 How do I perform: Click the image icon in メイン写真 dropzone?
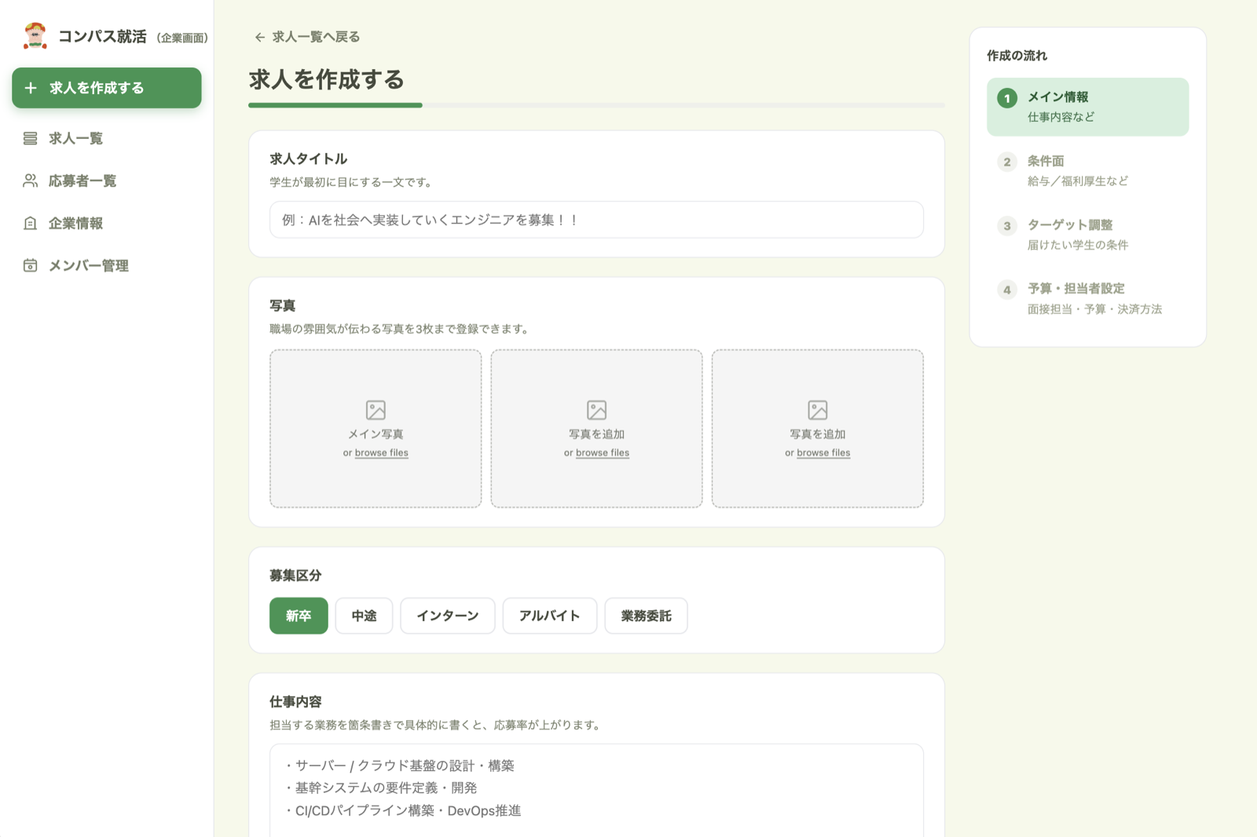pos(376,410)
